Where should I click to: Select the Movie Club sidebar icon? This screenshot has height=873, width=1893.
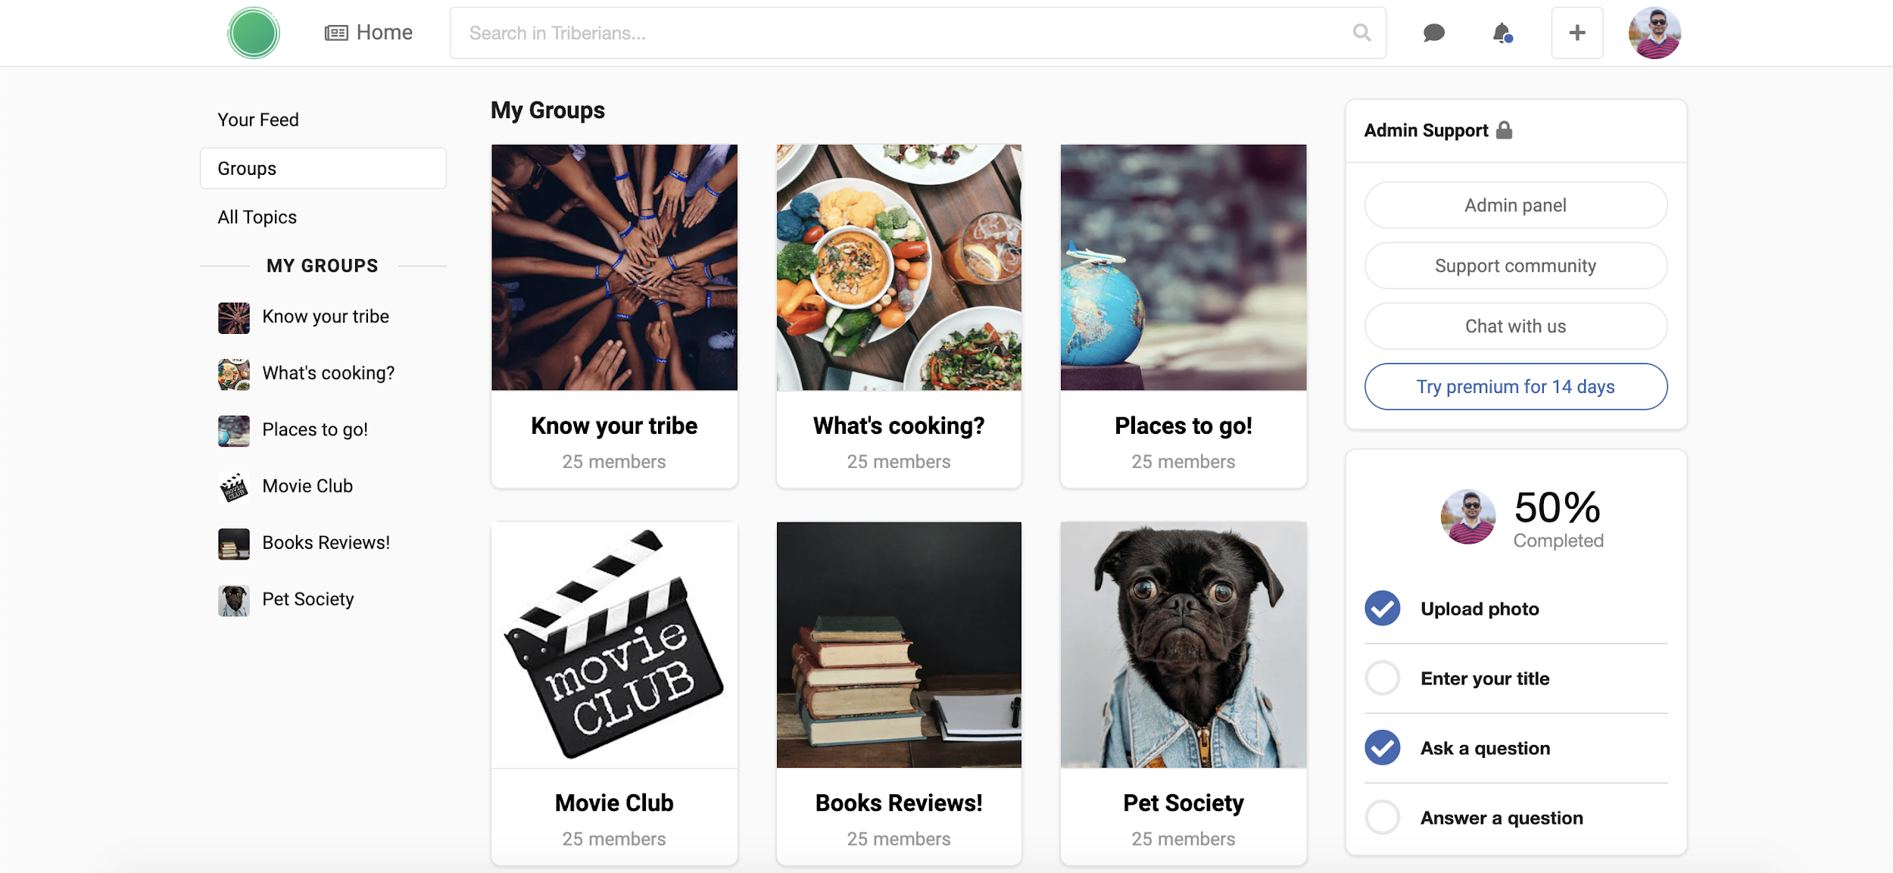point(233,486)
